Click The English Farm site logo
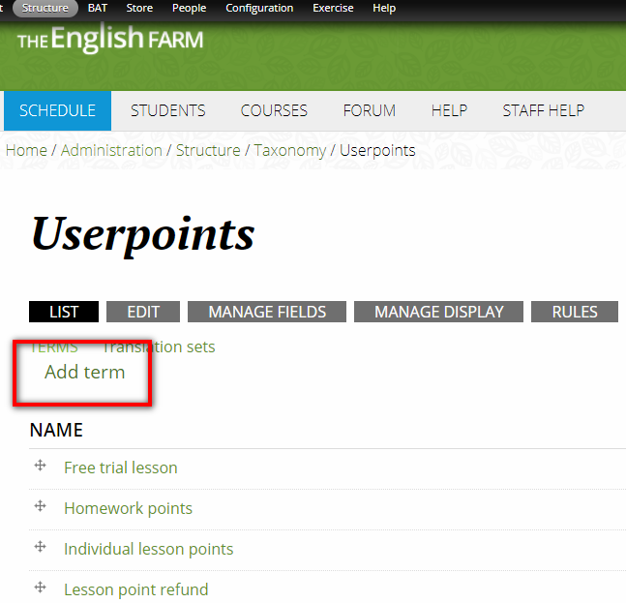 click(x=110, y=40)
